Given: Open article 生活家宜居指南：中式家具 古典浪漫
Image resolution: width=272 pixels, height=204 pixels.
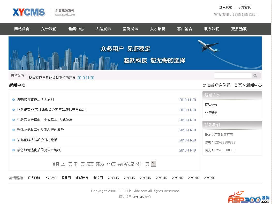Looking at the screenshot, I should tap(45, 120).
